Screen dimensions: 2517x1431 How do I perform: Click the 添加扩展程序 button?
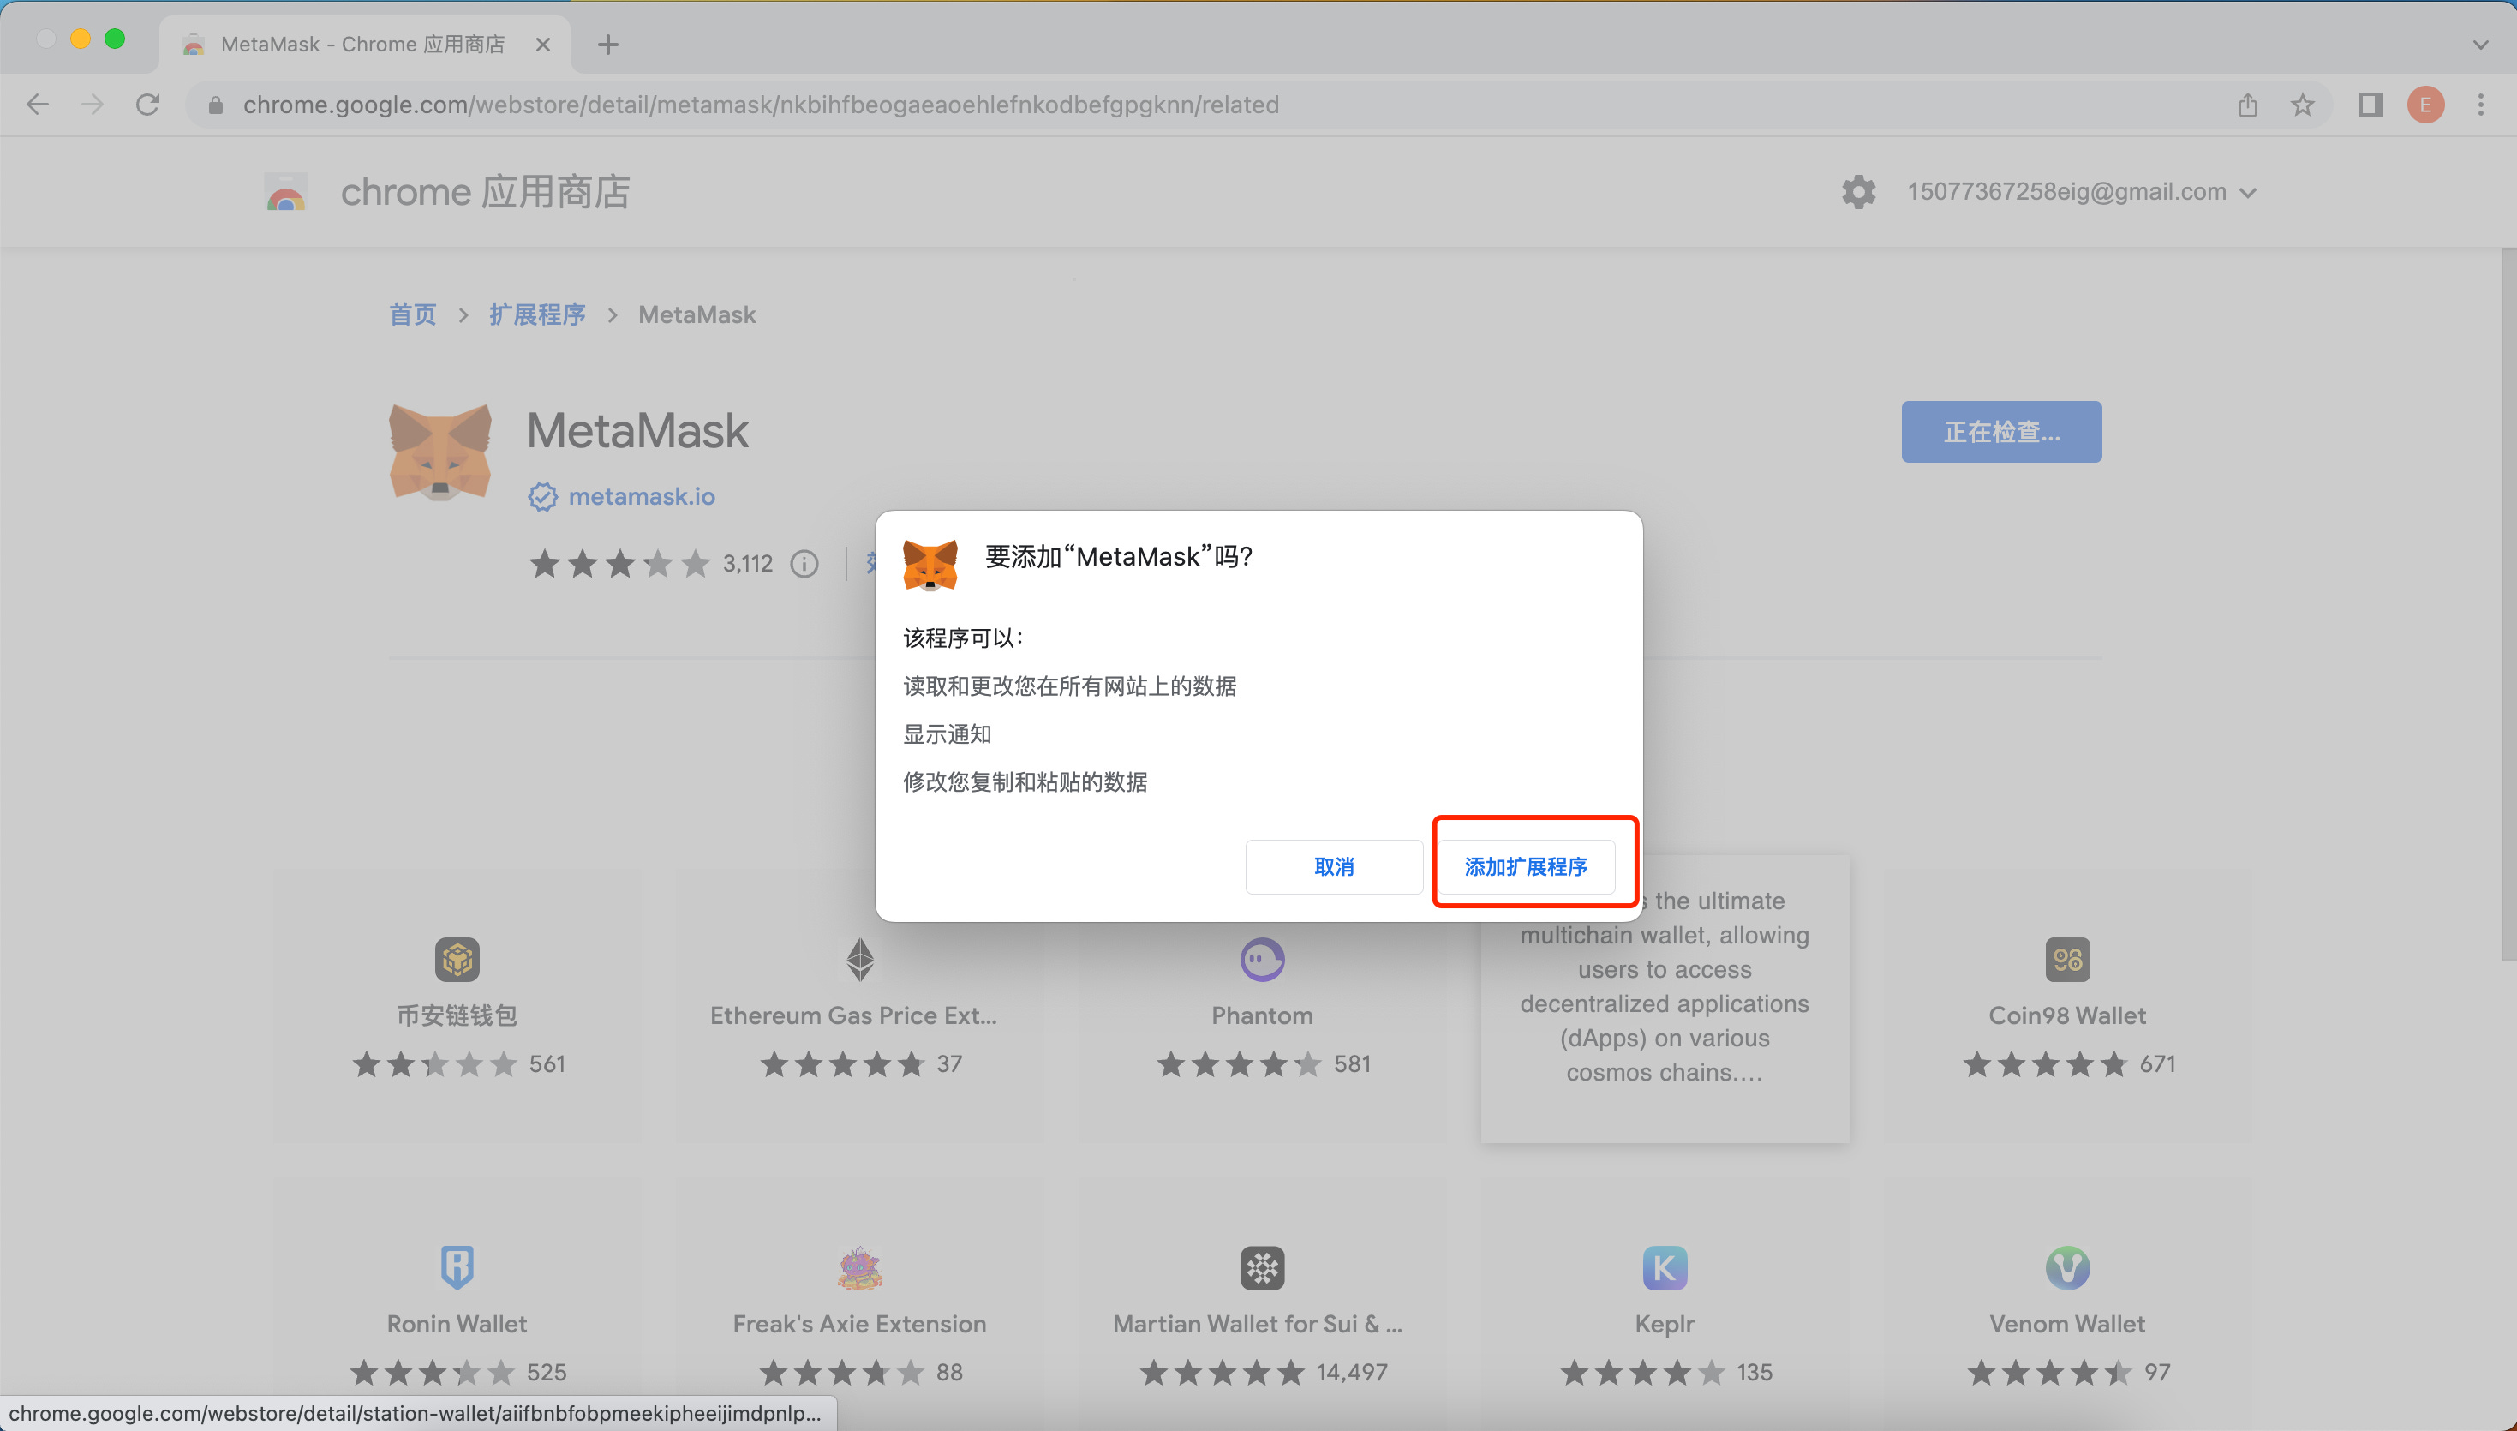(1533, 865)
